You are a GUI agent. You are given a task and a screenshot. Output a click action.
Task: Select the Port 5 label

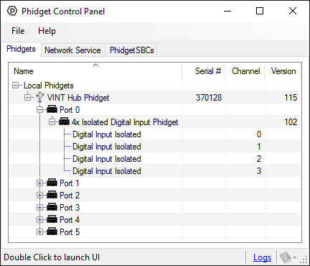(x=70, y=232)
